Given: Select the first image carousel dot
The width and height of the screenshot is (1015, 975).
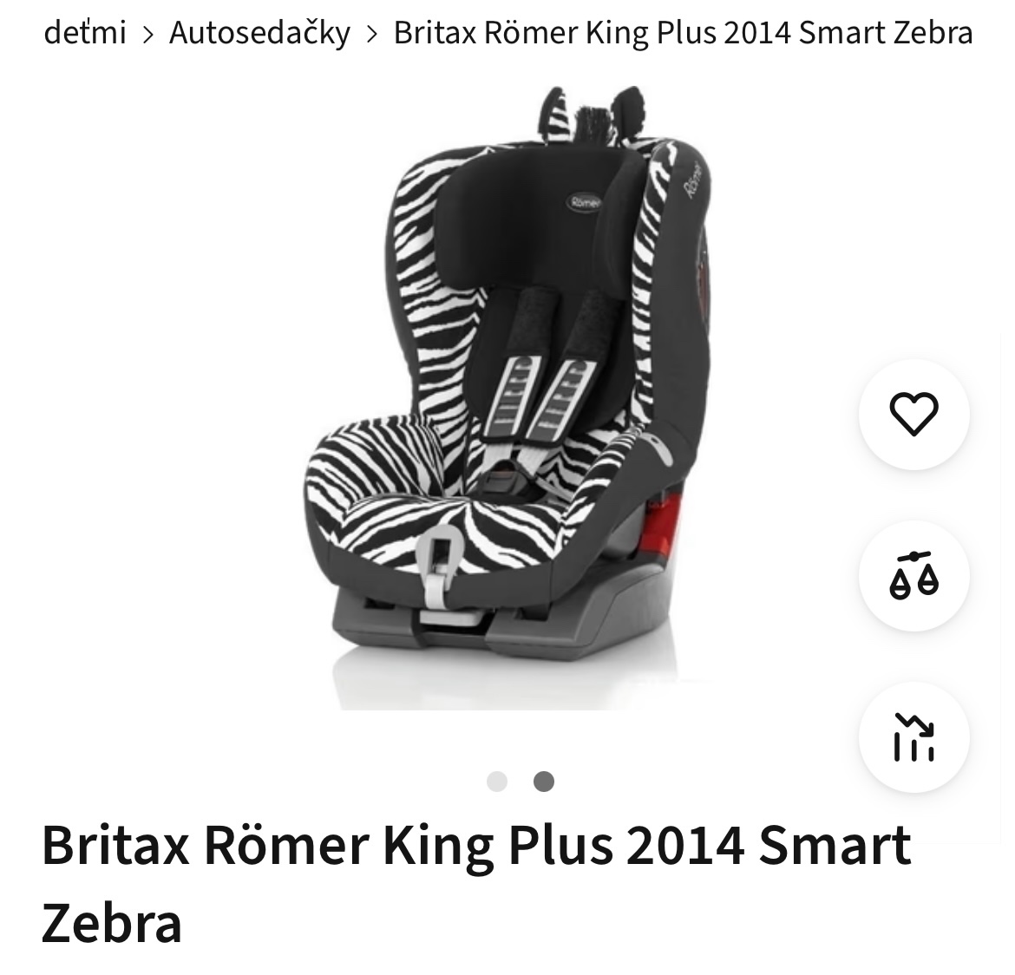Looking at the screenshot, I should click(x=496, y=782).
